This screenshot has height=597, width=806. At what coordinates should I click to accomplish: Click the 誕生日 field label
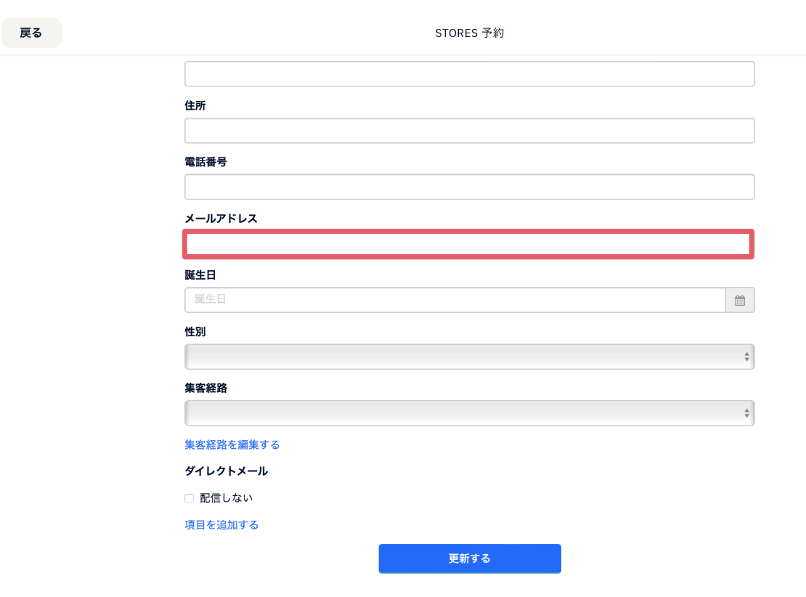click(200, 275)
